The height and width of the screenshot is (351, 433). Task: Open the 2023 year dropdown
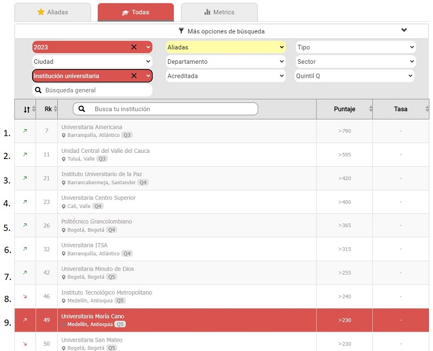pyautogui.click(x=148, y=47)
